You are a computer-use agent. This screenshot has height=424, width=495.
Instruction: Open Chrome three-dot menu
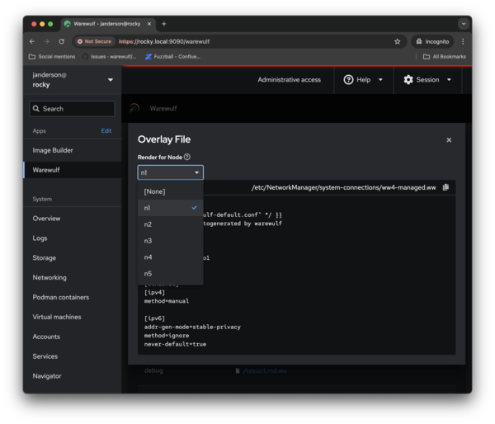point(463,41)
